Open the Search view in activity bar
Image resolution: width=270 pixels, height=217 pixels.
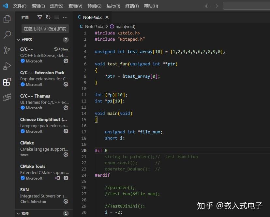tap(7, 34)
